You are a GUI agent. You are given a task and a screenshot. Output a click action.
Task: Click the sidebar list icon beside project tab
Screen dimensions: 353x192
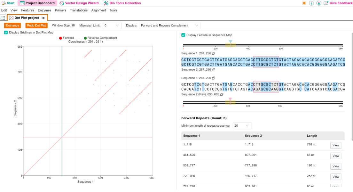[3, 18]
